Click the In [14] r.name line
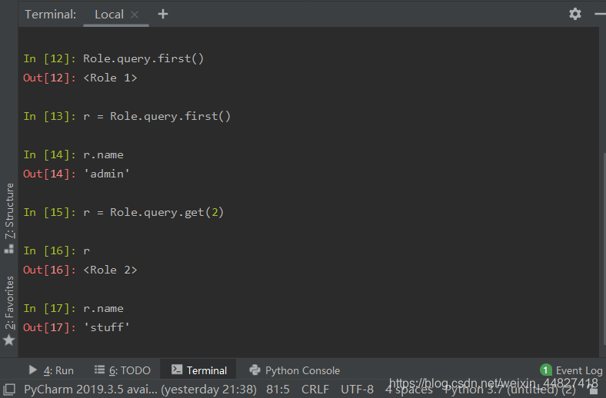The width and height of the screenshot is (606, 398). click(73, 154)
